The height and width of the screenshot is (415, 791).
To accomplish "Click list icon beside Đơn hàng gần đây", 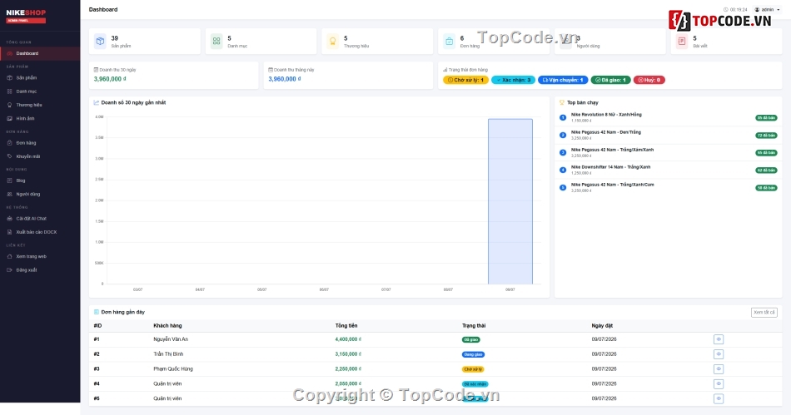I will (97, 312).
